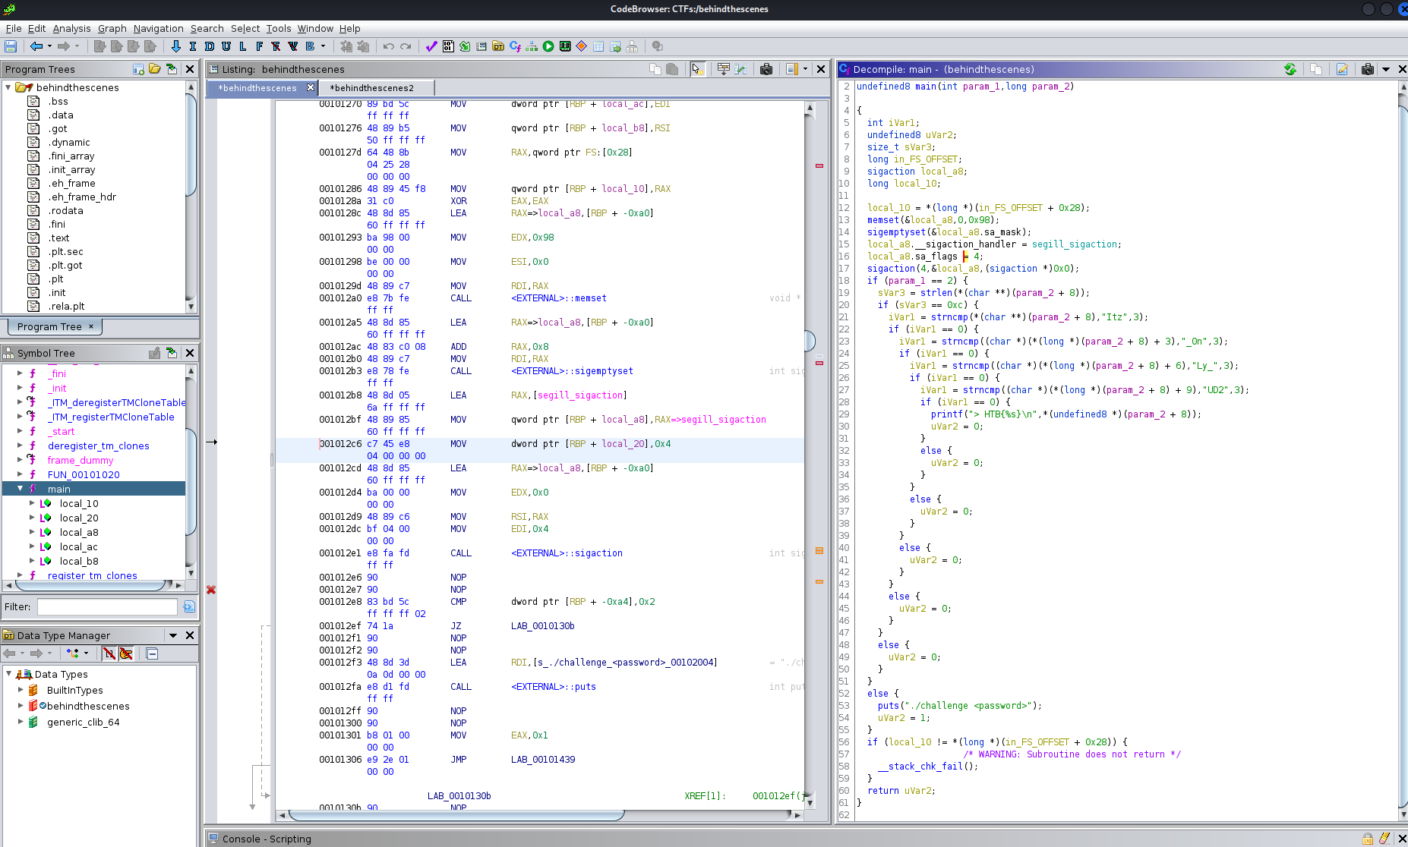Viewport: 1408px width, 847px height.
Task: Take snapshot of Listing with camera icon
Action: 766,69
